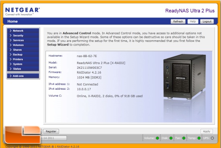Click the Volume status green indicator
This screenshot has height=148, width=221.
[158, 138]
